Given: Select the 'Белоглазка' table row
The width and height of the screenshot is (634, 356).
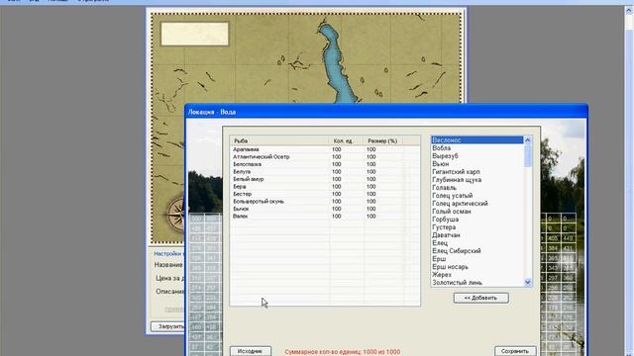Looking at the screenshot, I should (325, 164).
